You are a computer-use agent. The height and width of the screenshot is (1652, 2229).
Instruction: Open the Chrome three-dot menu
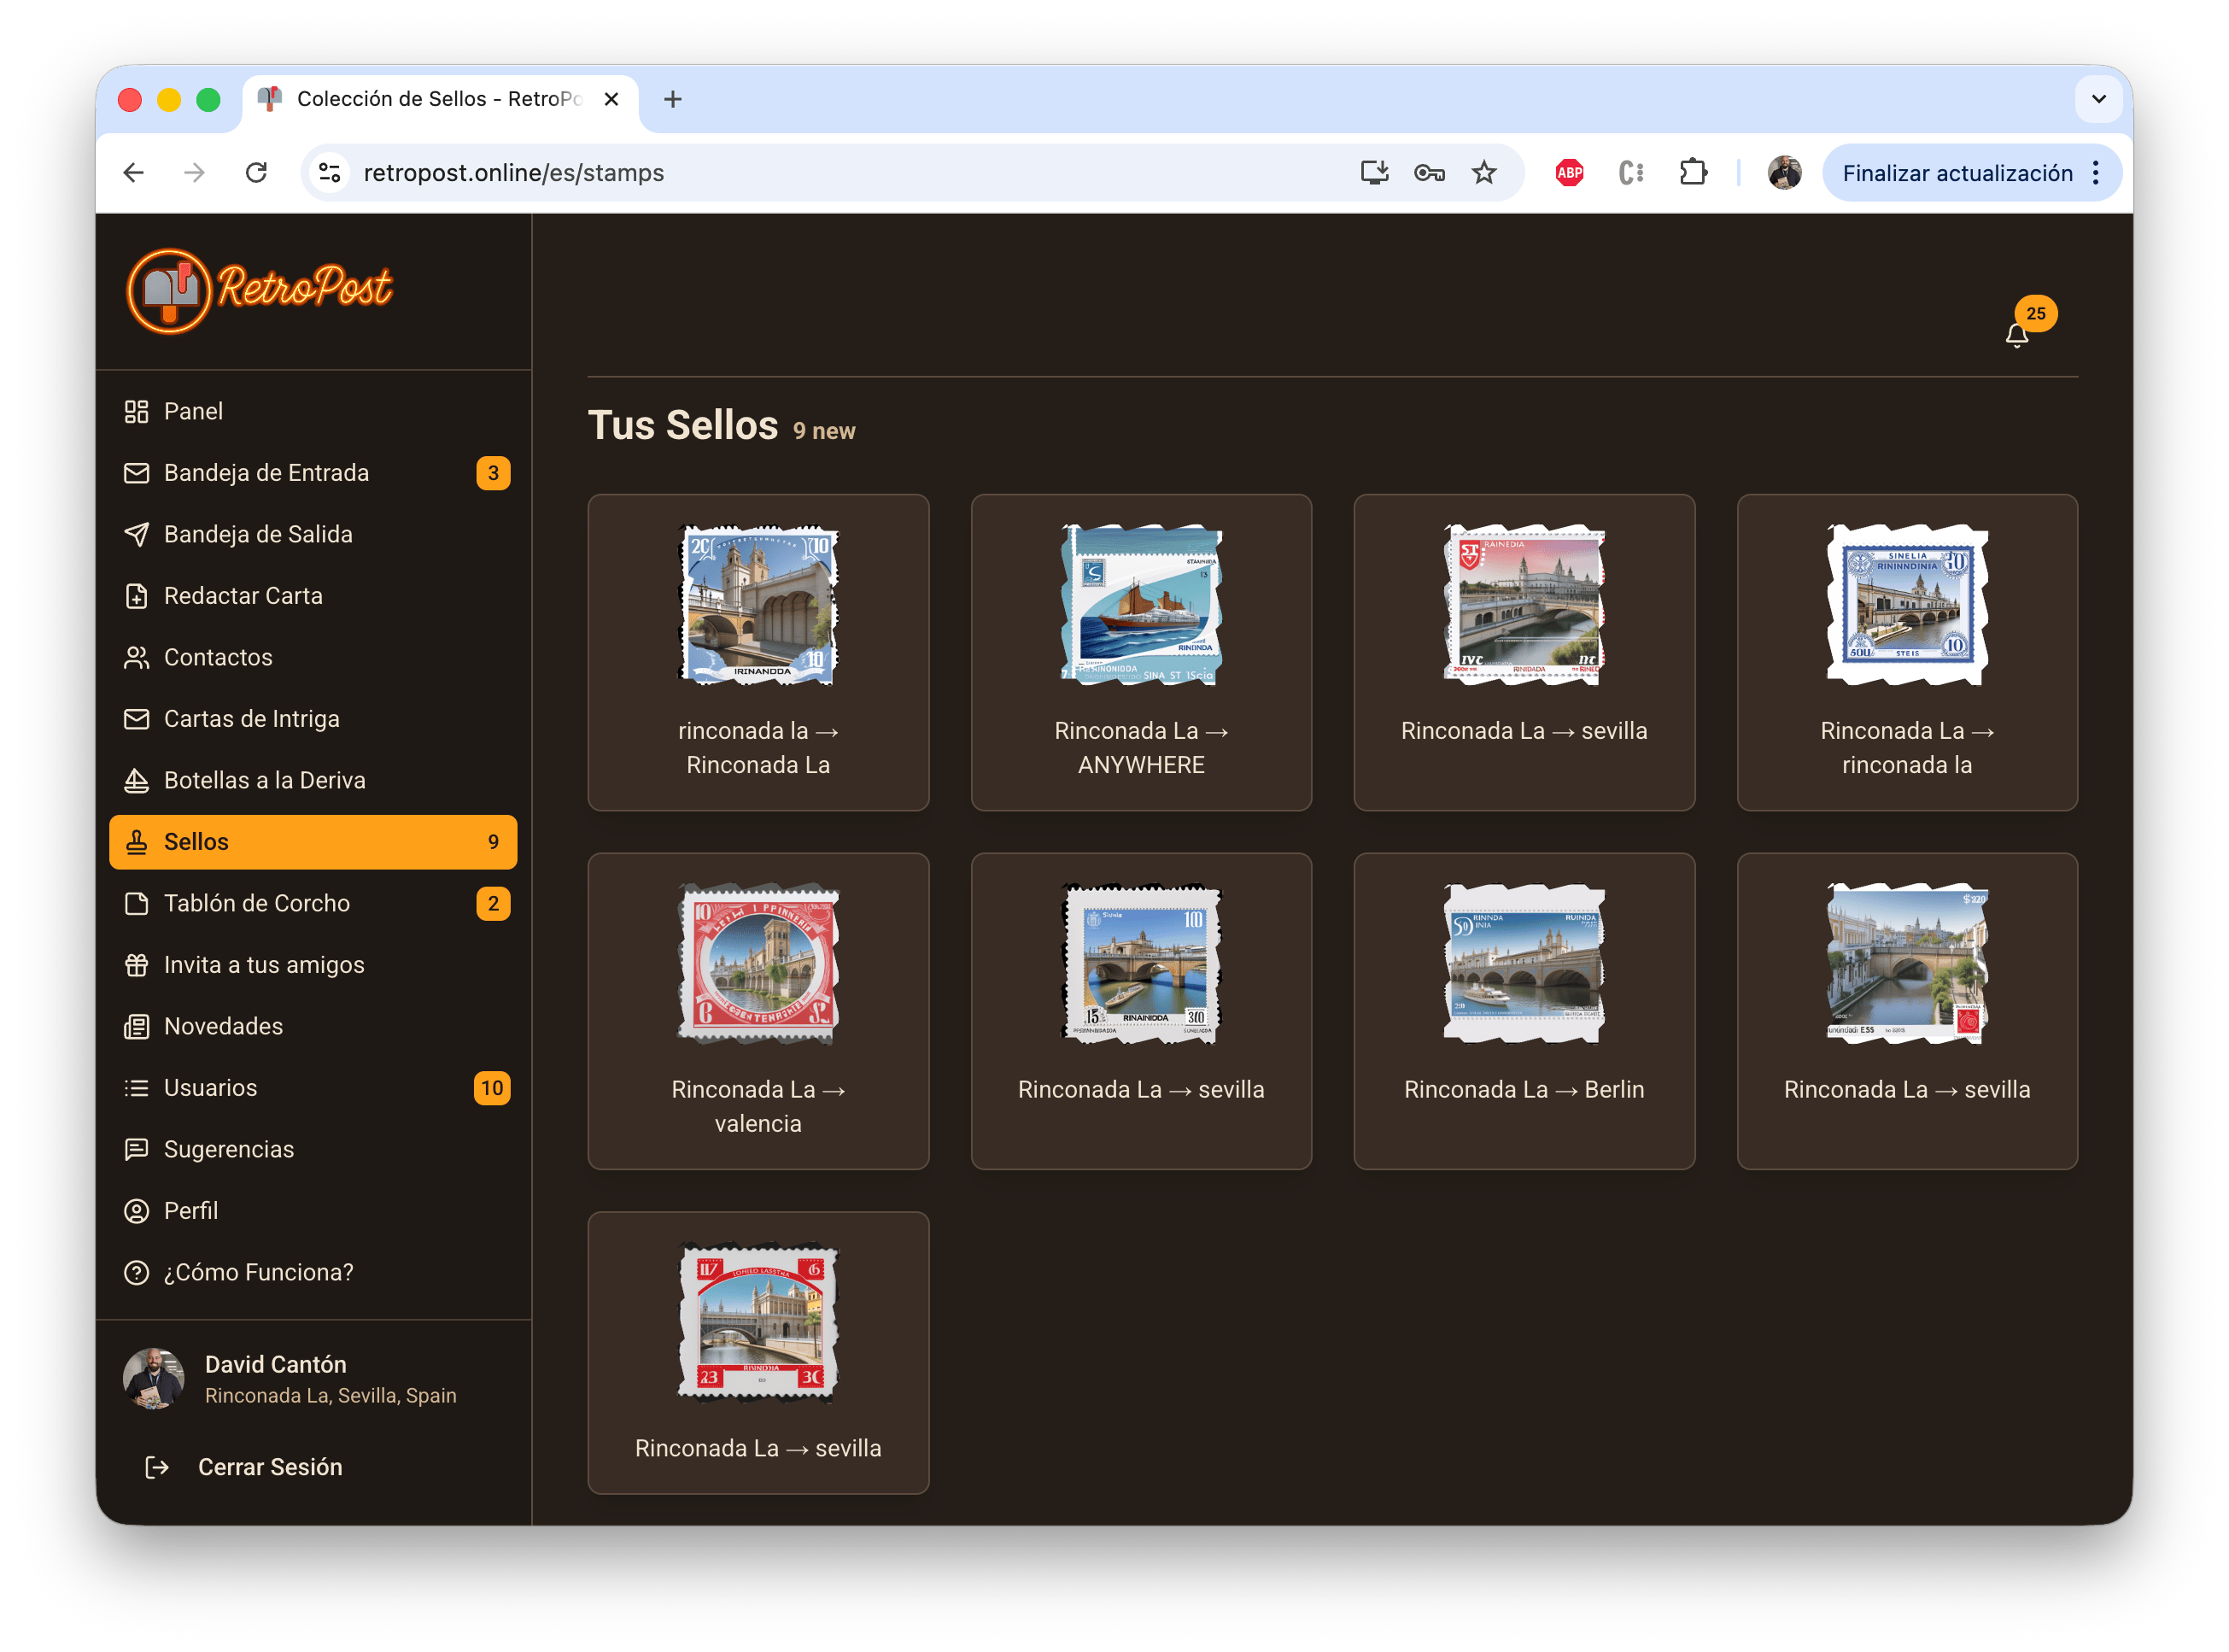coord(2096,173)
